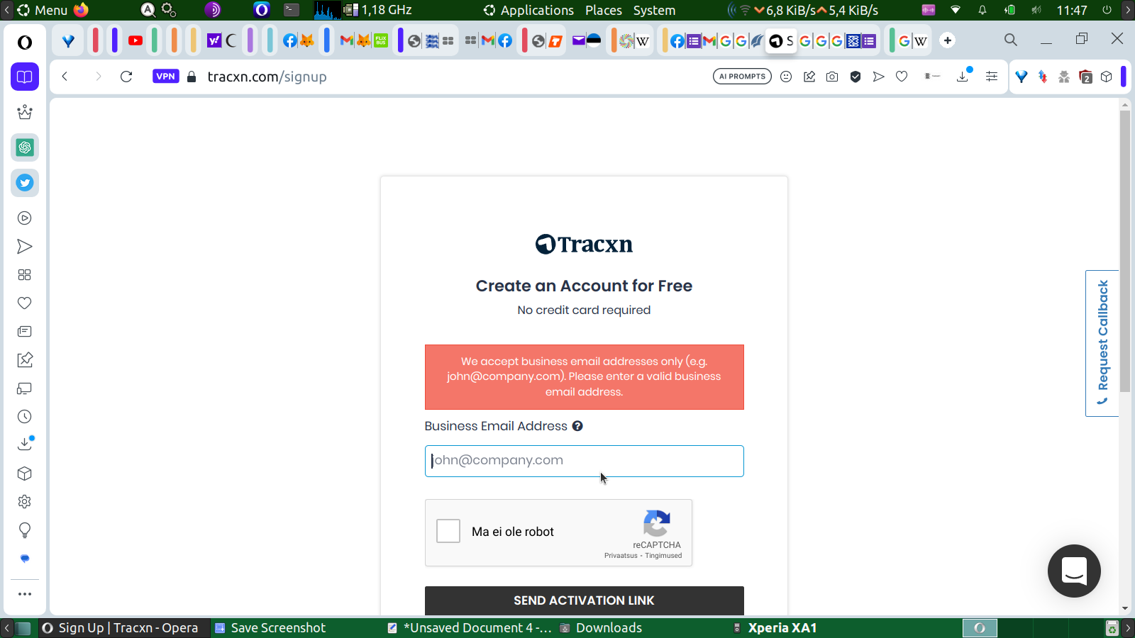Add page to bookmarks with heart icon
1135x638 pixels.
coord(902,77)
